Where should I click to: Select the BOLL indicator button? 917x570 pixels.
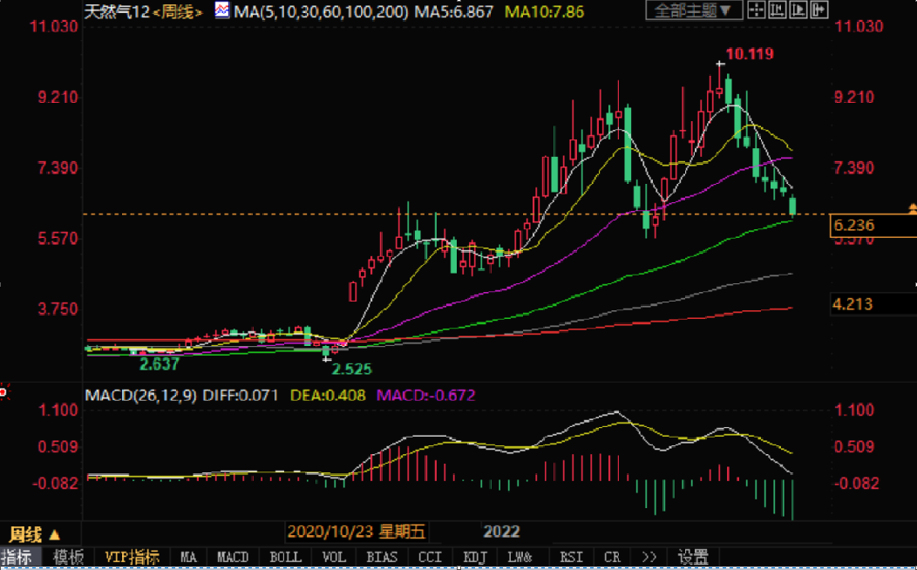pyautogui.click(x=285, y=557)
